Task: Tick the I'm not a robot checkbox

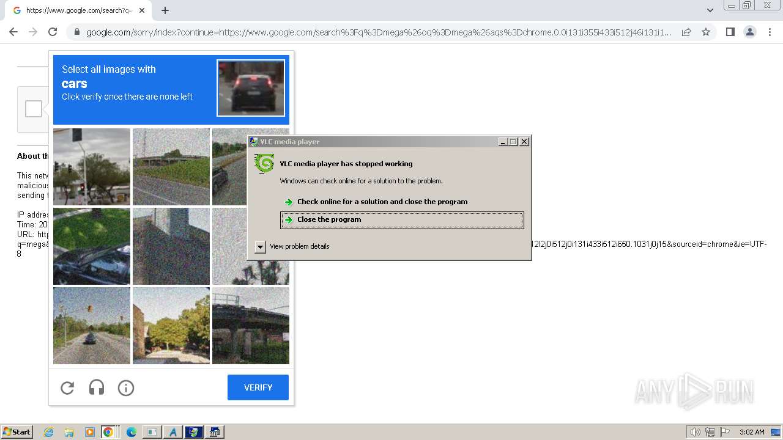Action: point(34,109)
